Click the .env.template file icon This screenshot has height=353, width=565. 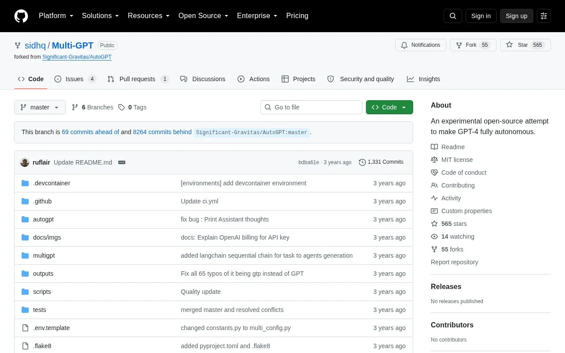(x=25, y=328)
